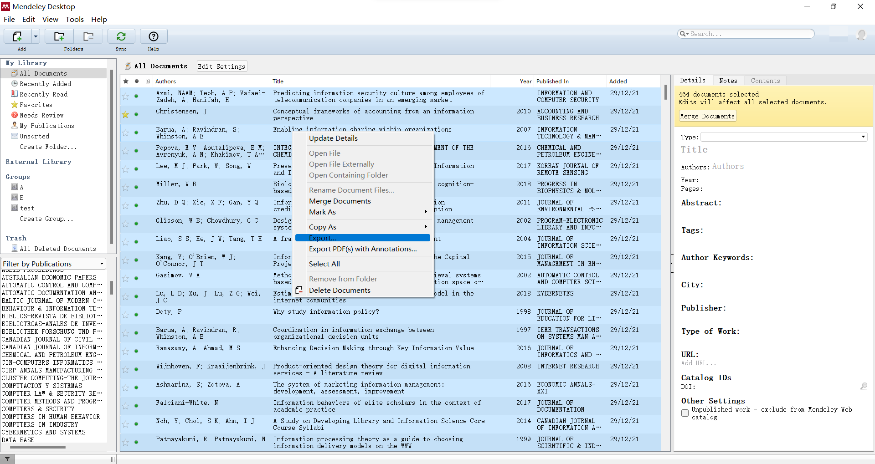Click the DOI lookup magnifier icon

click(x=864, y=386)
